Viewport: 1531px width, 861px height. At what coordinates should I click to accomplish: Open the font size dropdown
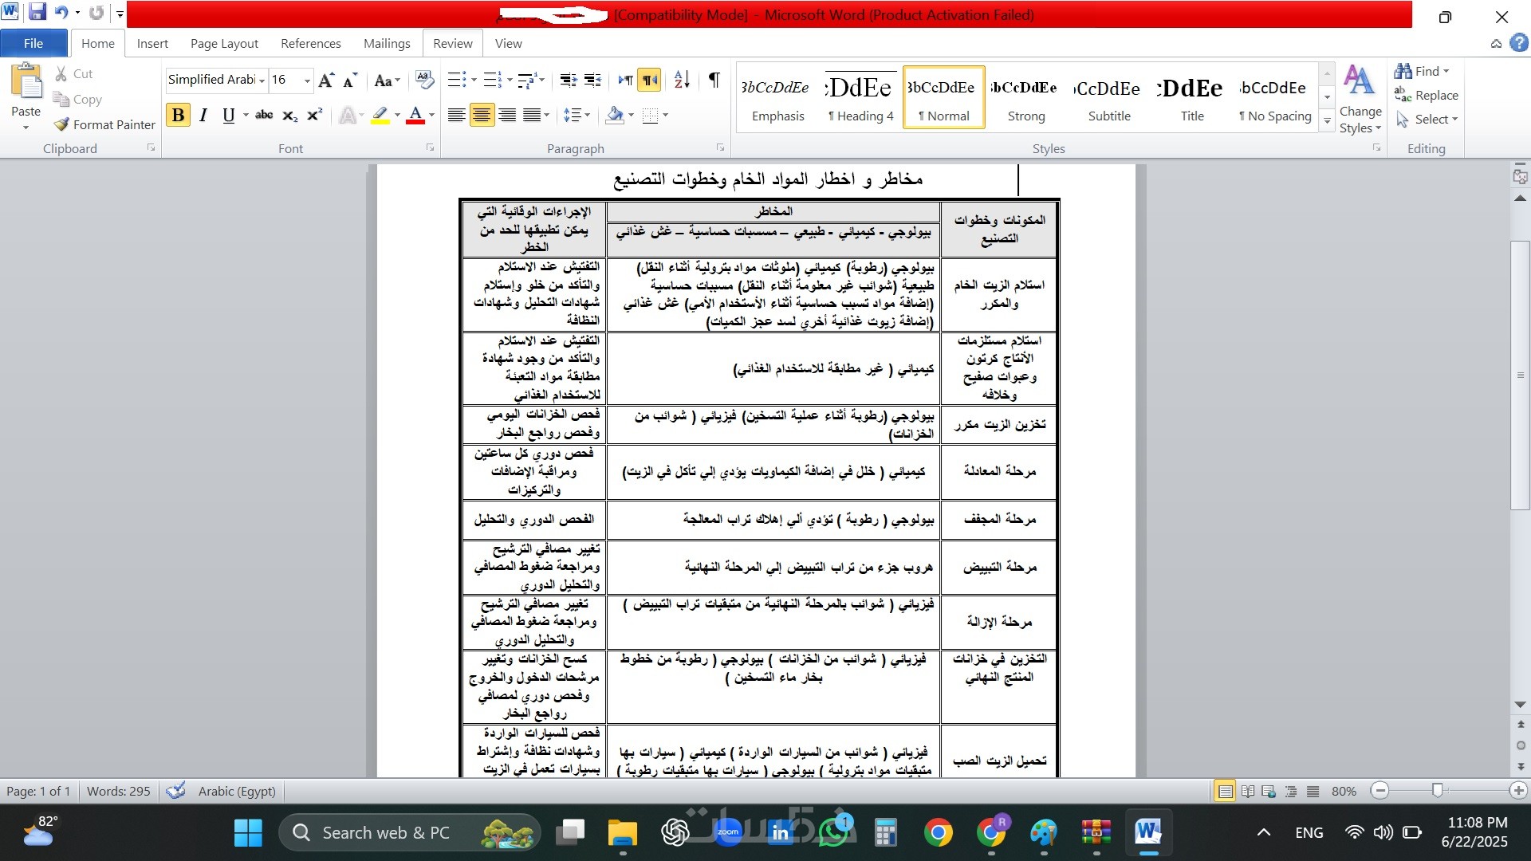coord(307,81)
